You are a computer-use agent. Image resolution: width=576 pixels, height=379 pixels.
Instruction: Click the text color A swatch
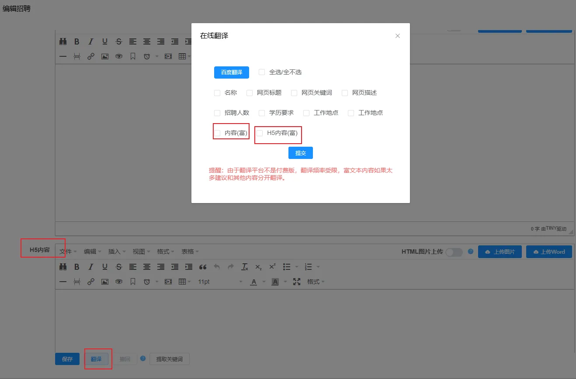click(x=253, y=282)
